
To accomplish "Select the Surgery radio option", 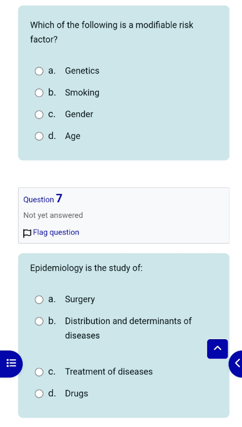I will [x=39, y=300].
